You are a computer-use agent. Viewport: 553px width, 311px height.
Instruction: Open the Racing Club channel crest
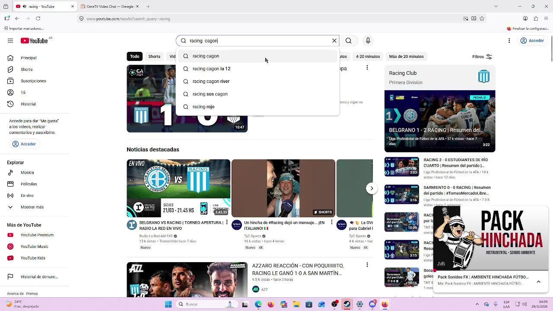coord(483,77)
